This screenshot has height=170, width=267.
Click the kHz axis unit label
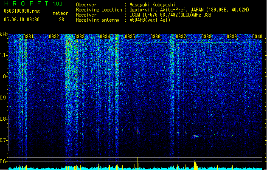pyautogui.click(x=4, y=34)
